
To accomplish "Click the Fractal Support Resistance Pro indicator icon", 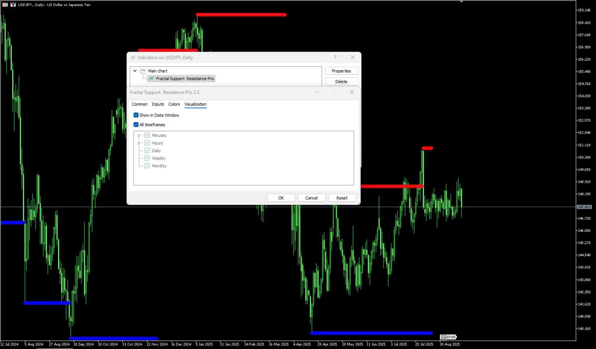I will [151, 79].
